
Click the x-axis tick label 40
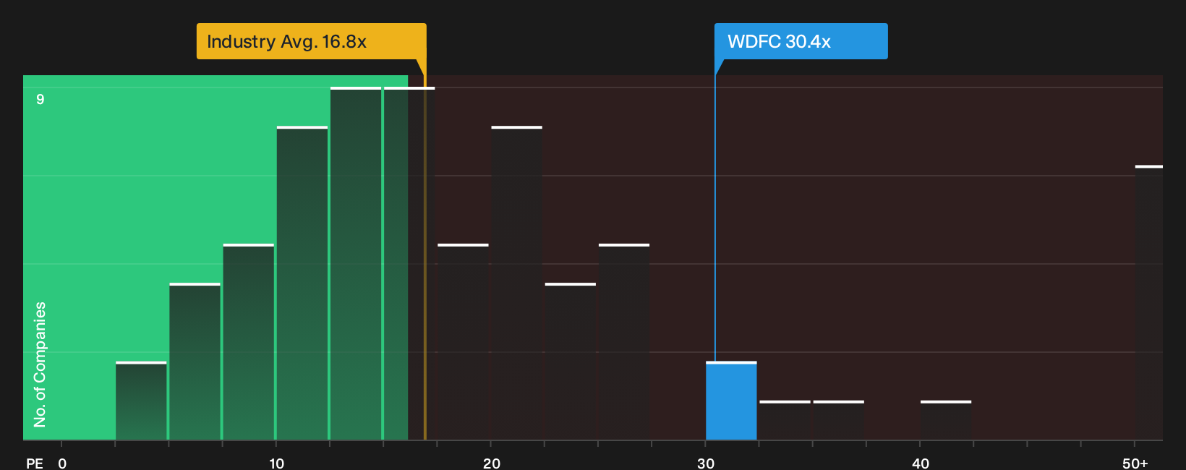click(920, 463)
